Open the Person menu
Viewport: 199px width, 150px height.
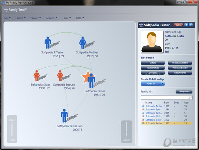35,18
